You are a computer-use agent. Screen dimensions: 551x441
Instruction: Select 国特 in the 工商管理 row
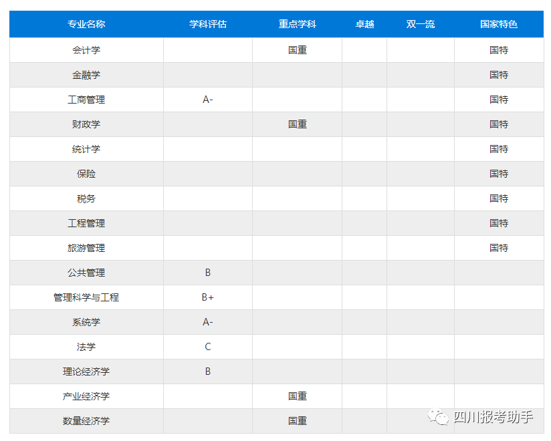coord(499,100)
